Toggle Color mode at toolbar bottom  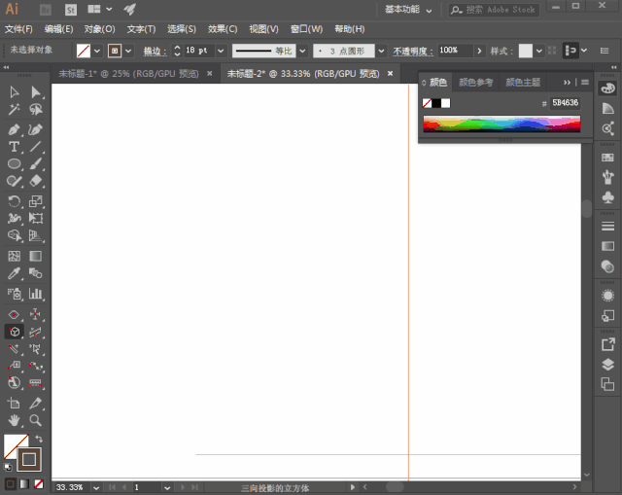point(11,484)
